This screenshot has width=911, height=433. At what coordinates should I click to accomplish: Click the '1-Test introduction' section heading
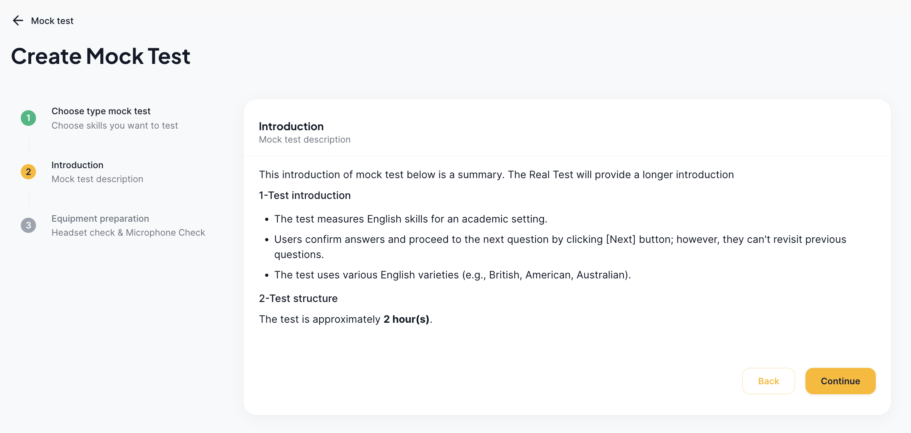305,195
